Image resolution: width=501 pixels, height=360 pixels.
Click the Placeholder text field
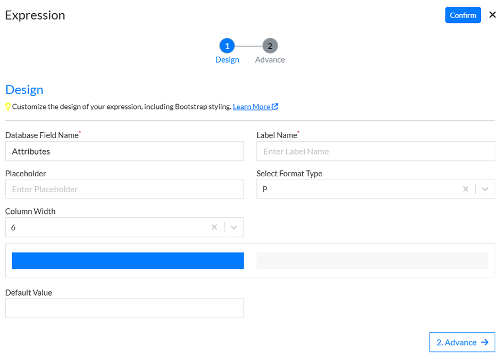tap(124, 189)
